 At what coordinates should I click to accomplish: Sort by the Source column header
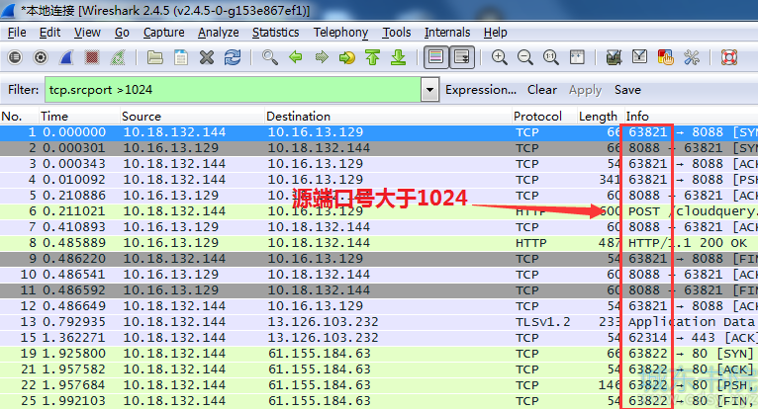(x=192, y=117)
